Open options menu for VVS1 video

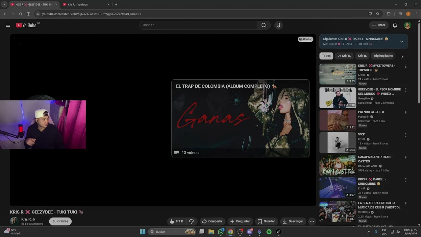pyautogui.click(x=406, y=135)
